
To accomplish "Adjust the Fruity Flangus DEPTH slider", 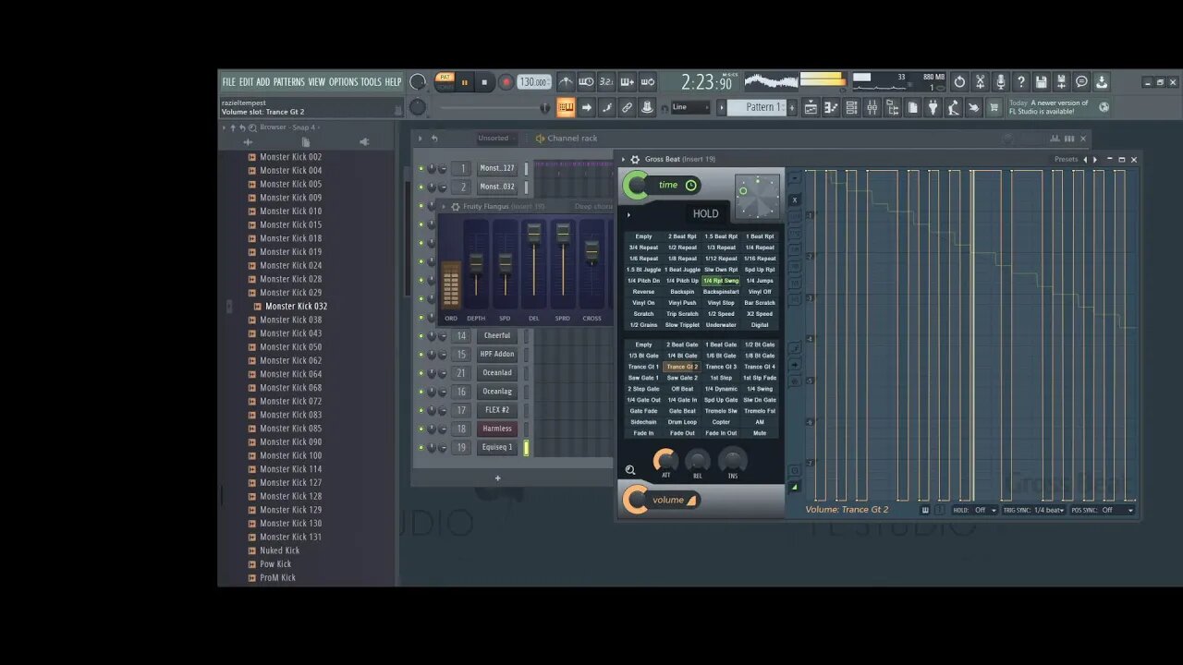I will pos(476,263).
